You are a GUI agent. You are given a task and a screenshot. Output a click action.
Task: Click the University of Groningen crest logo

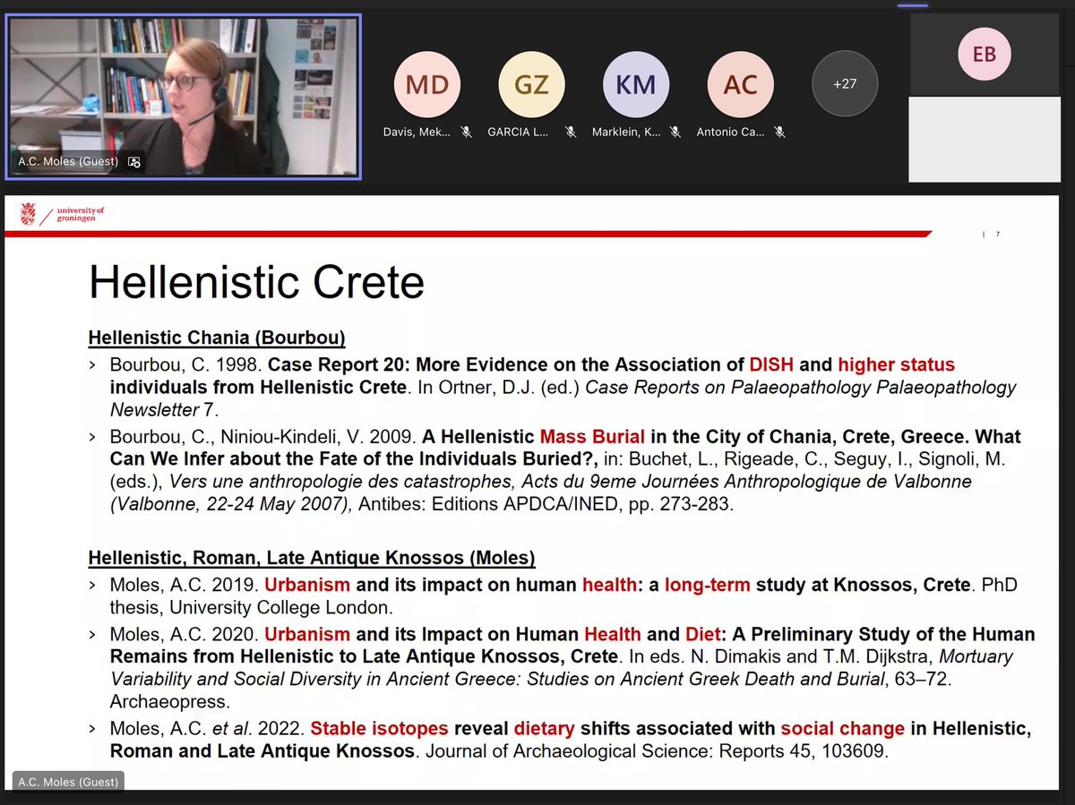click(28, 214)
